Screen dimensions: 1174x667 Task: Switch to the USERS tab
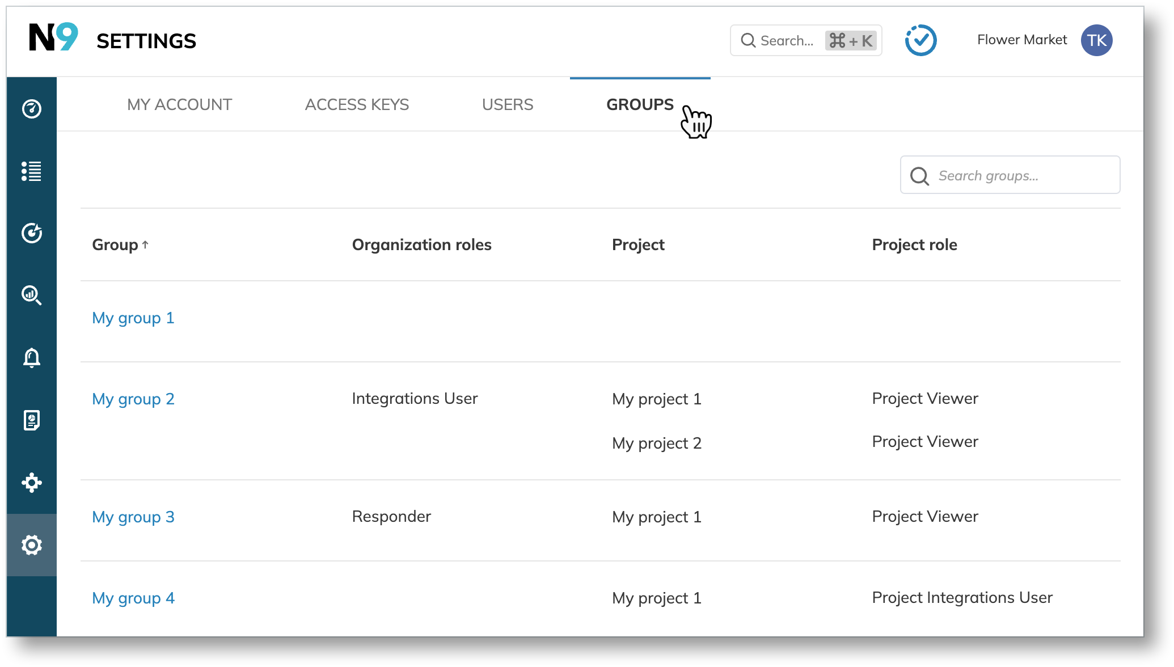507,104
